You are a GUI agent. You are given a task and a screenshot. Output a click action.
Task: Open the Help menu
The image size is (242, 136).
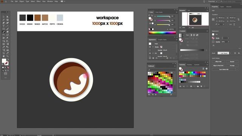[x=56, y=2]
